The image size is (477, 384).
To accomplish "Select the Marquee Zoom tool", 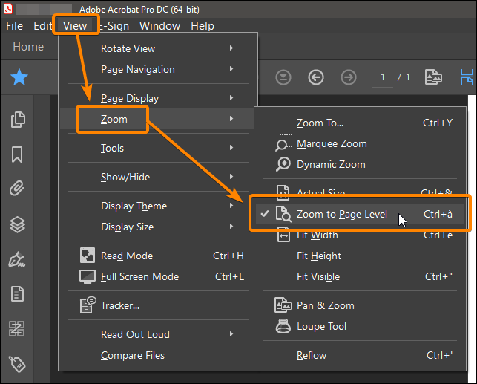I will 331,143.
